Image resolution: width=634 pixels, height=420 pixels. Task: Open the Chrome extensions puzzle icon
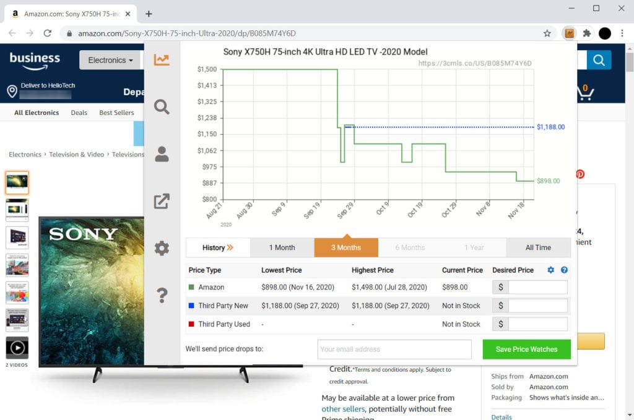[587, 33]
